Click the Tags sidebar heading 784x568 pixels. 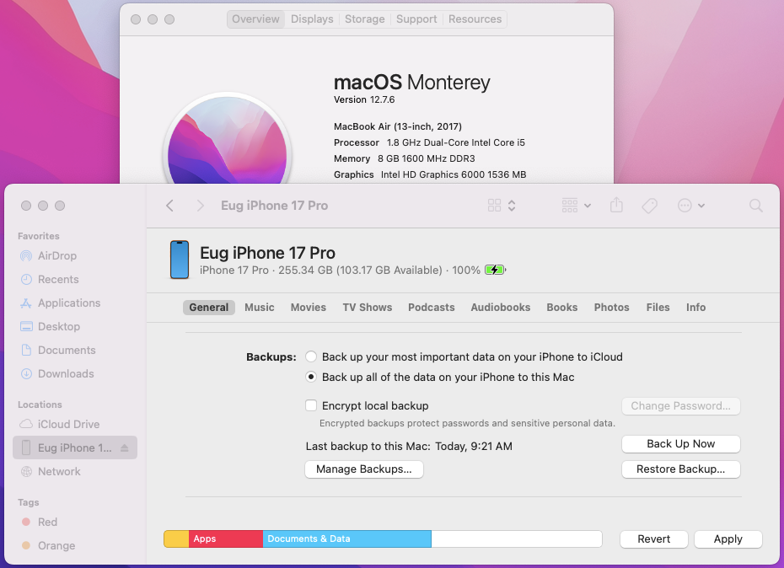click(x=28, y=502)
